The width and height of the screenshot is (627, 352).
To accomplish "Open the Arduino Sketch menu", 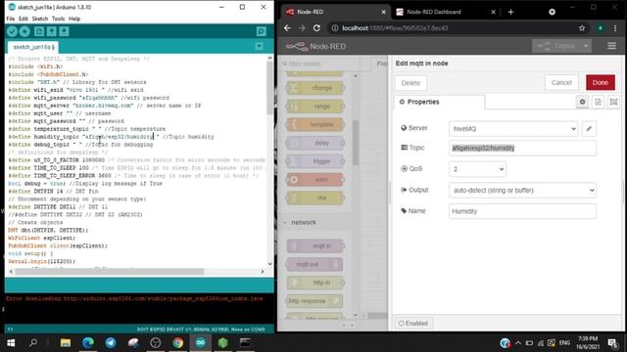I will 40,19.
